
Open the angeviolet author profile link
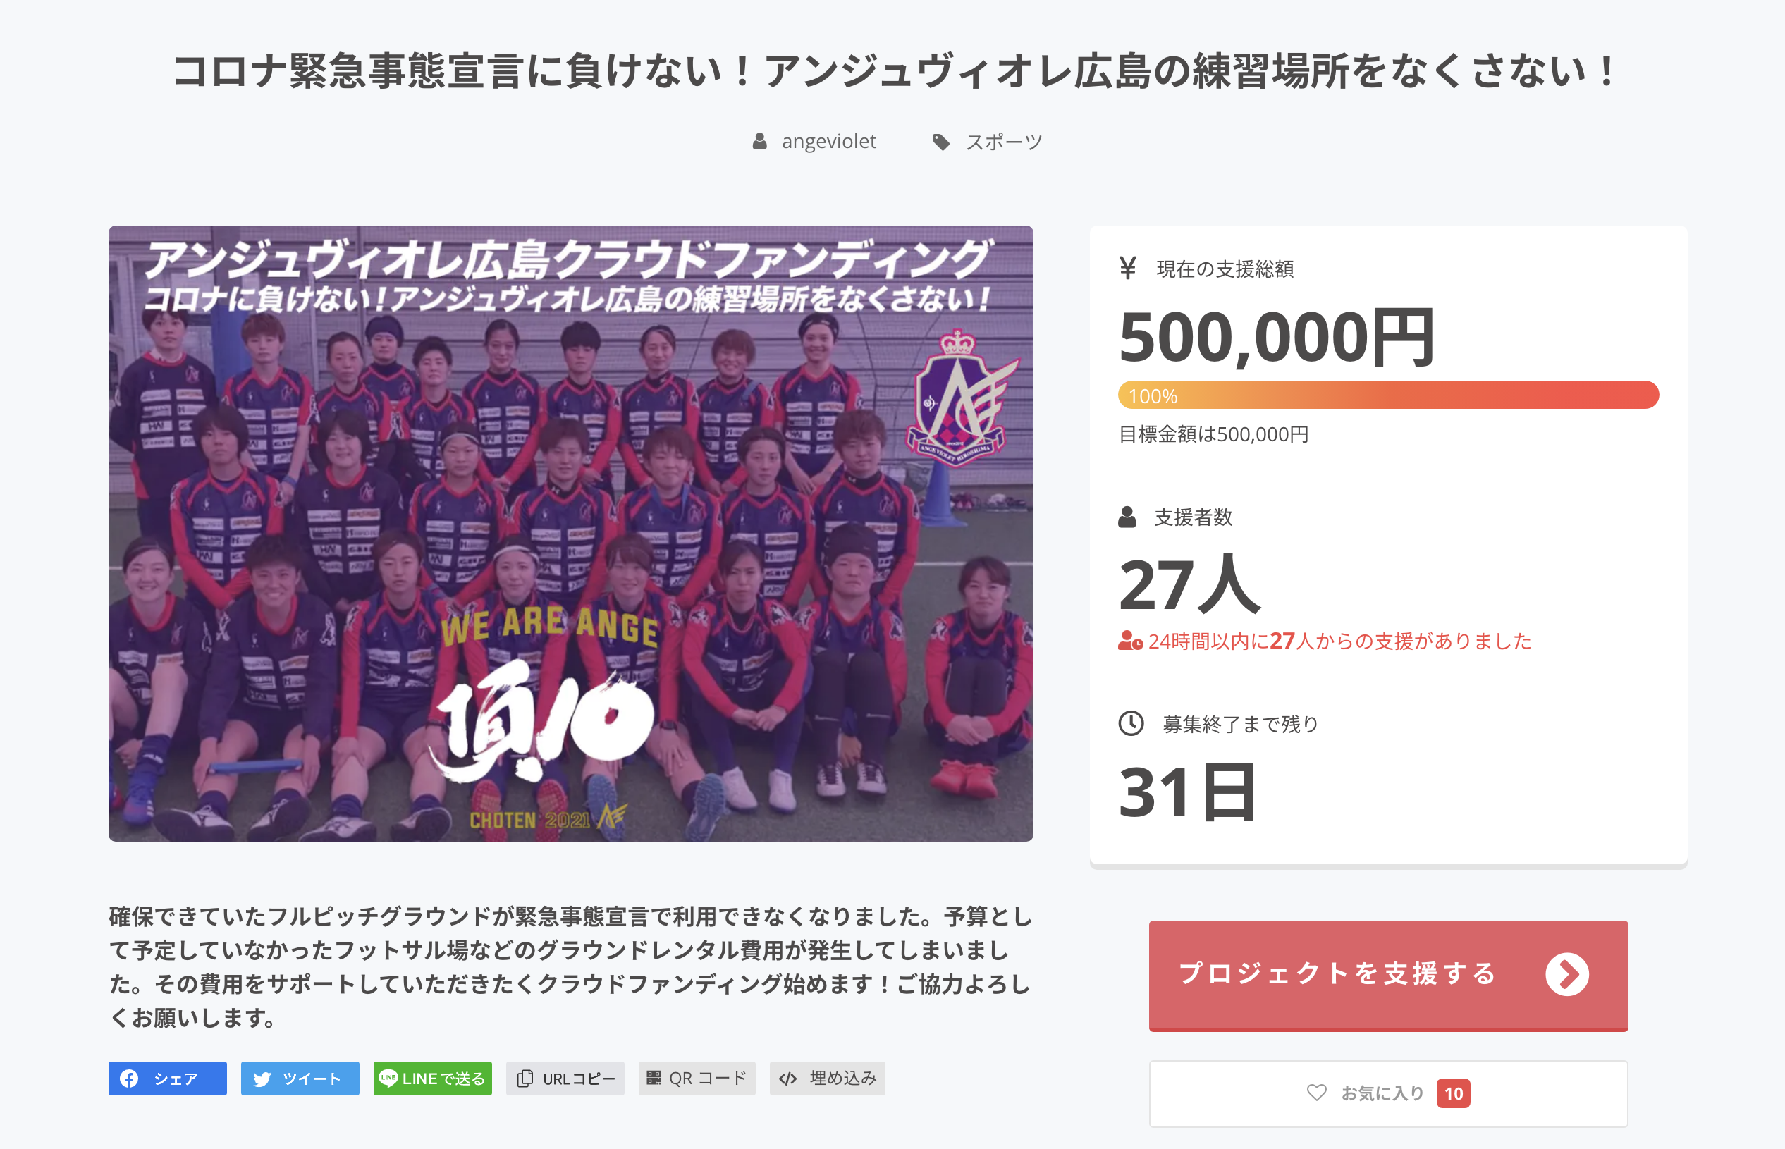(828, 141)
